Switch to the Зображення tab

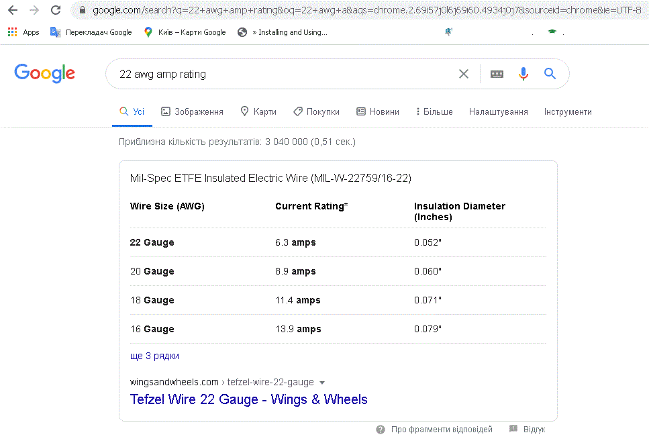click(192, 112)
